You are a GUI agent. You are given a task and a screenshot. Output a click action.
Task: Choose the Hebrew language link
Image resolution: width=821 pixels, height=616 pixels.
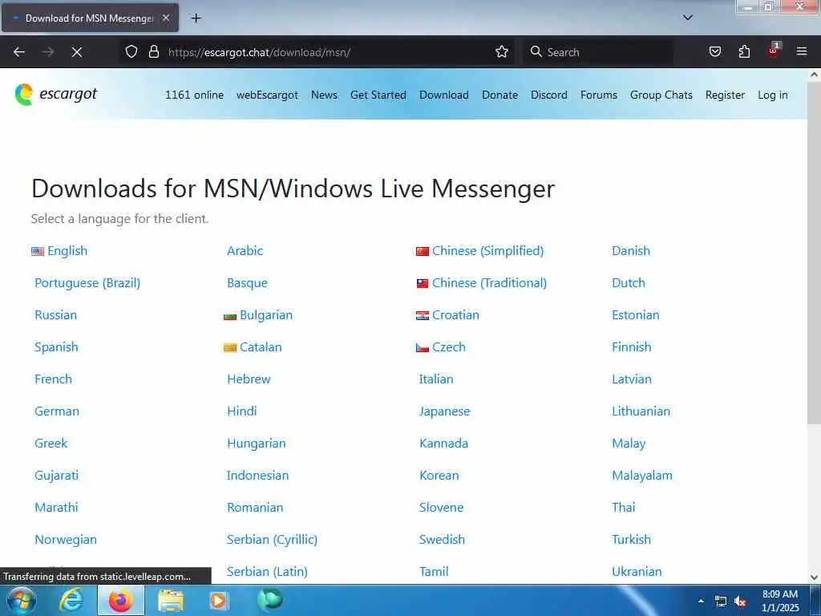tap(249, 379)
